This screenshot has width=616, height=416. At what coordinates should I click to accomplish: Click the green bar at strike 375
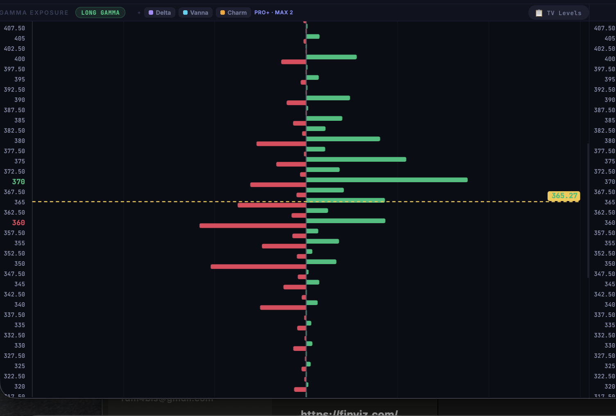click(356, 159)
